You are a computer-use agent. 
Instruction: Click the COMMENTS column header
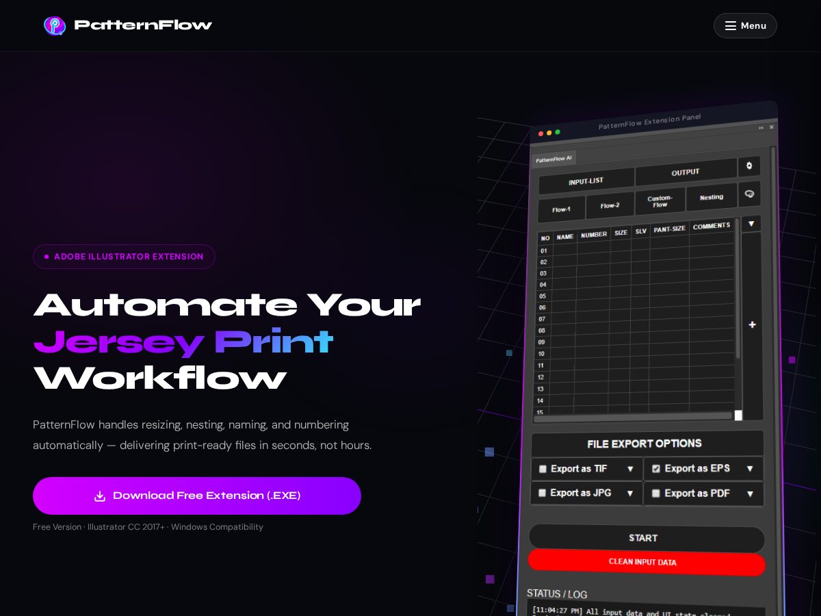pyautogui.click(x=712, y=226)
